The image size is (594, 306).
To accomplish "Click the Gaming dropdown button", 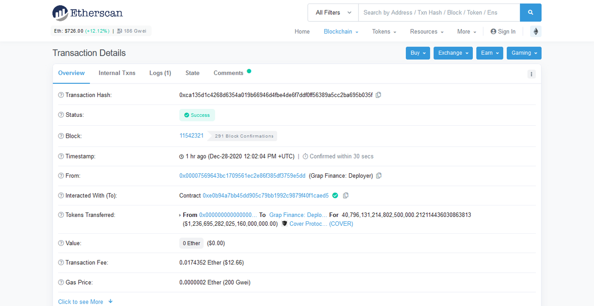I will (524, 52).
